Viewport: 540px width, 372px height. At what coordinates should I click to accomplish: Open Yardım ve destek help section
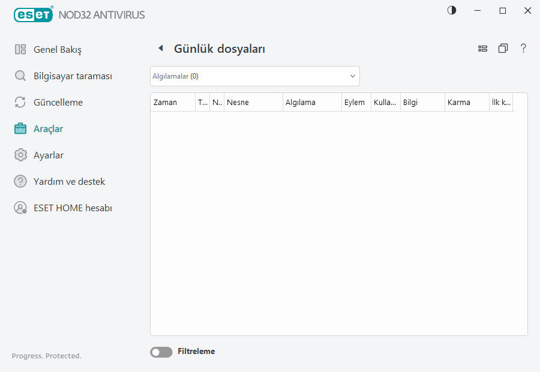(x=69, y=181)
